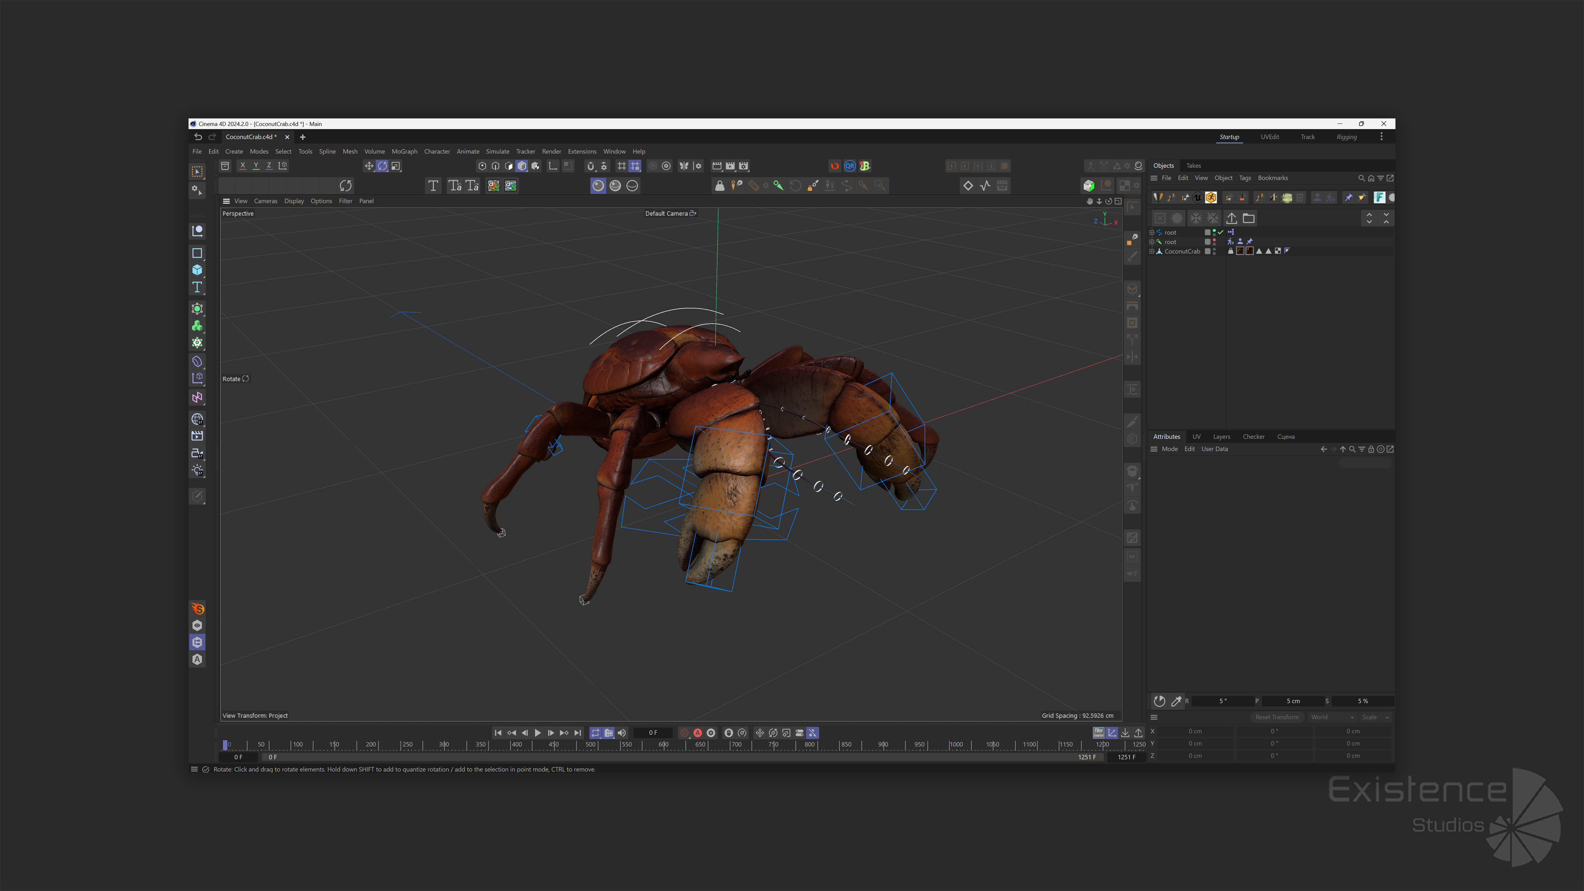1584x891 pixels.
Task: Click the search magnifier in Objects manager
Action: point(1361,178)
